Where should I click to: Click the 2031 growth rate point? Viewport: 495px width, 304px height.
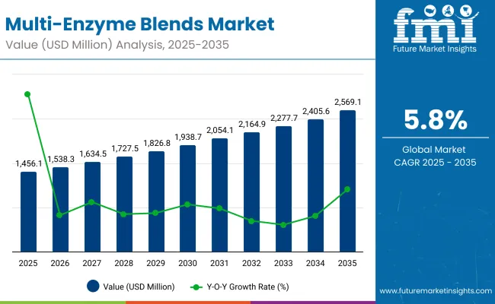tap(219, 208)
